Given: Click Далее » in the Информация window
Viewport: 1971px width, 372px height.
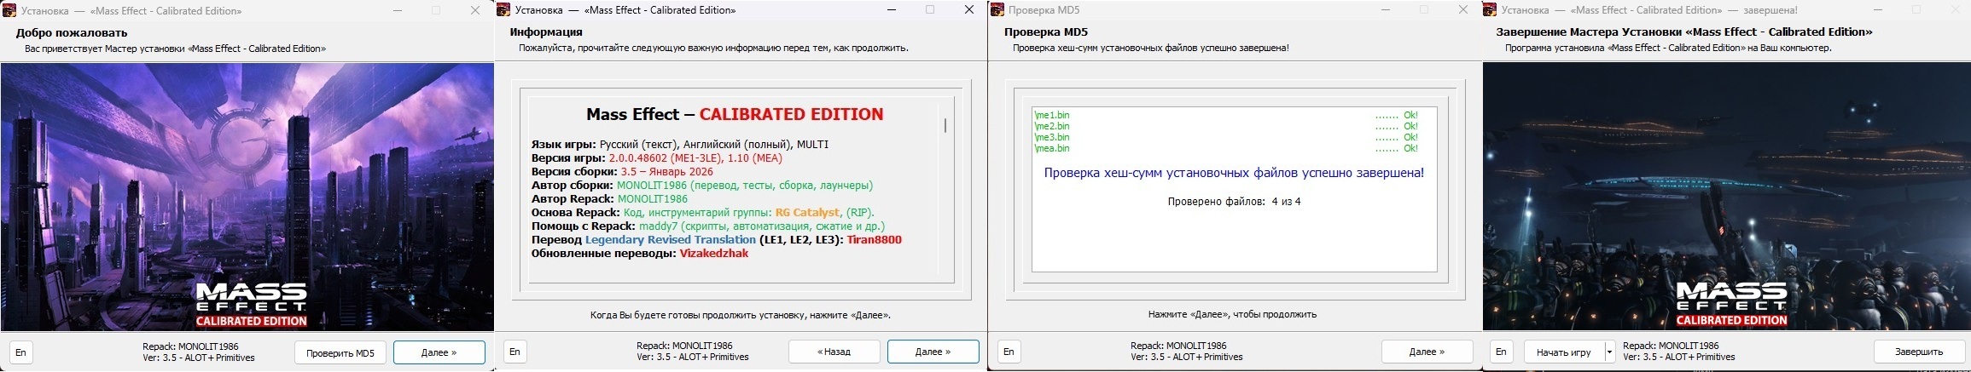Looking at the screenshot, I should point(933,352).
